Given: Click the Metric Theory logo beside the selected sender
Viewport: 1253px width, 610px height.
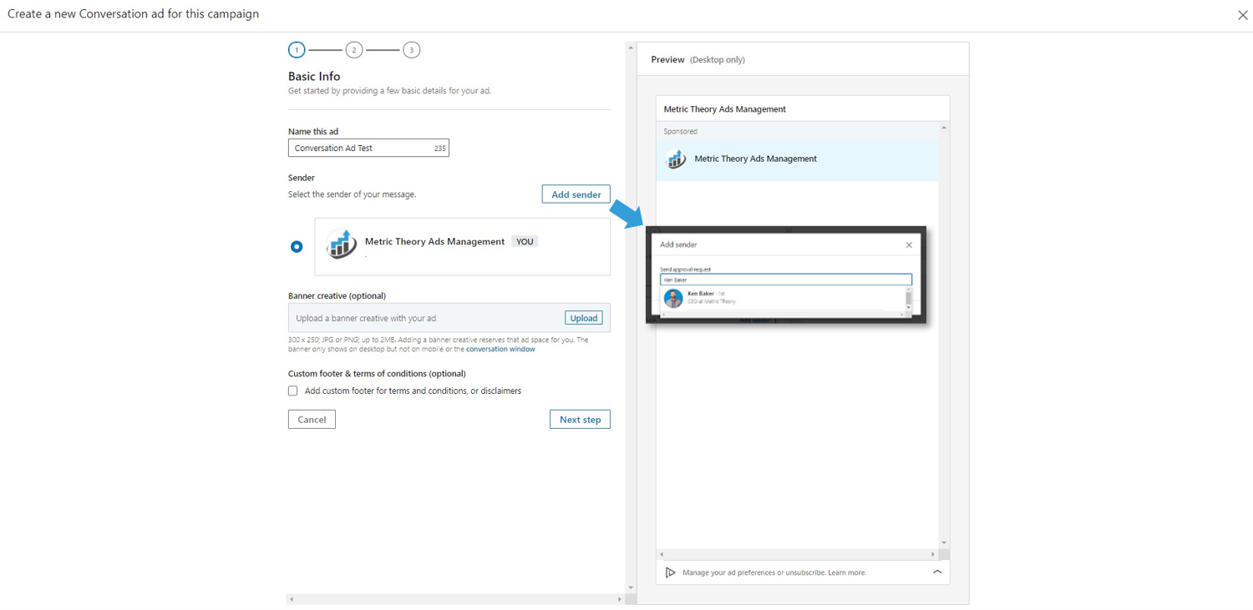Looking at the screenshot, I should [x=341, y=245].
